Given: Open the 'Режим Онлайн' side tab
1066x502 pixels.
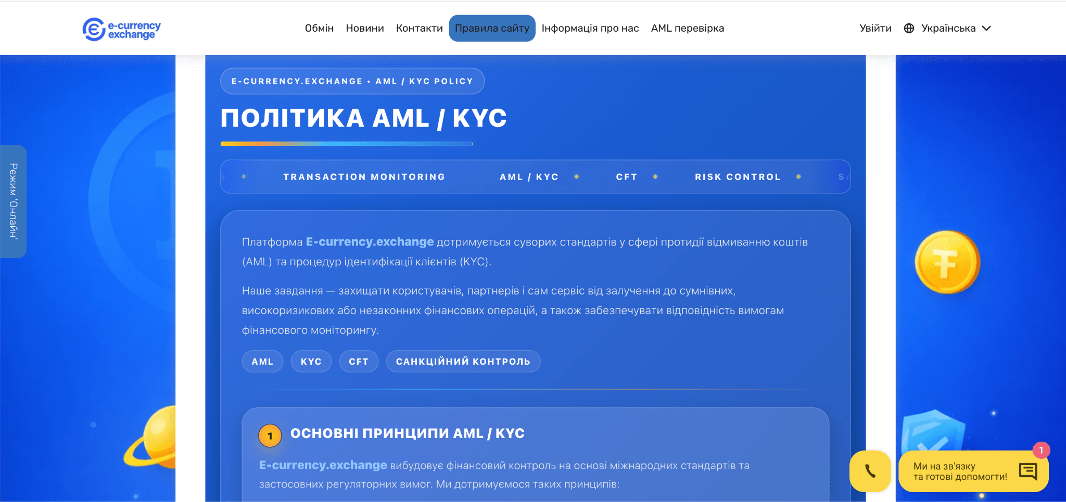Looking at the screenshot, I should pyautogui.click(x=14, y=201).
